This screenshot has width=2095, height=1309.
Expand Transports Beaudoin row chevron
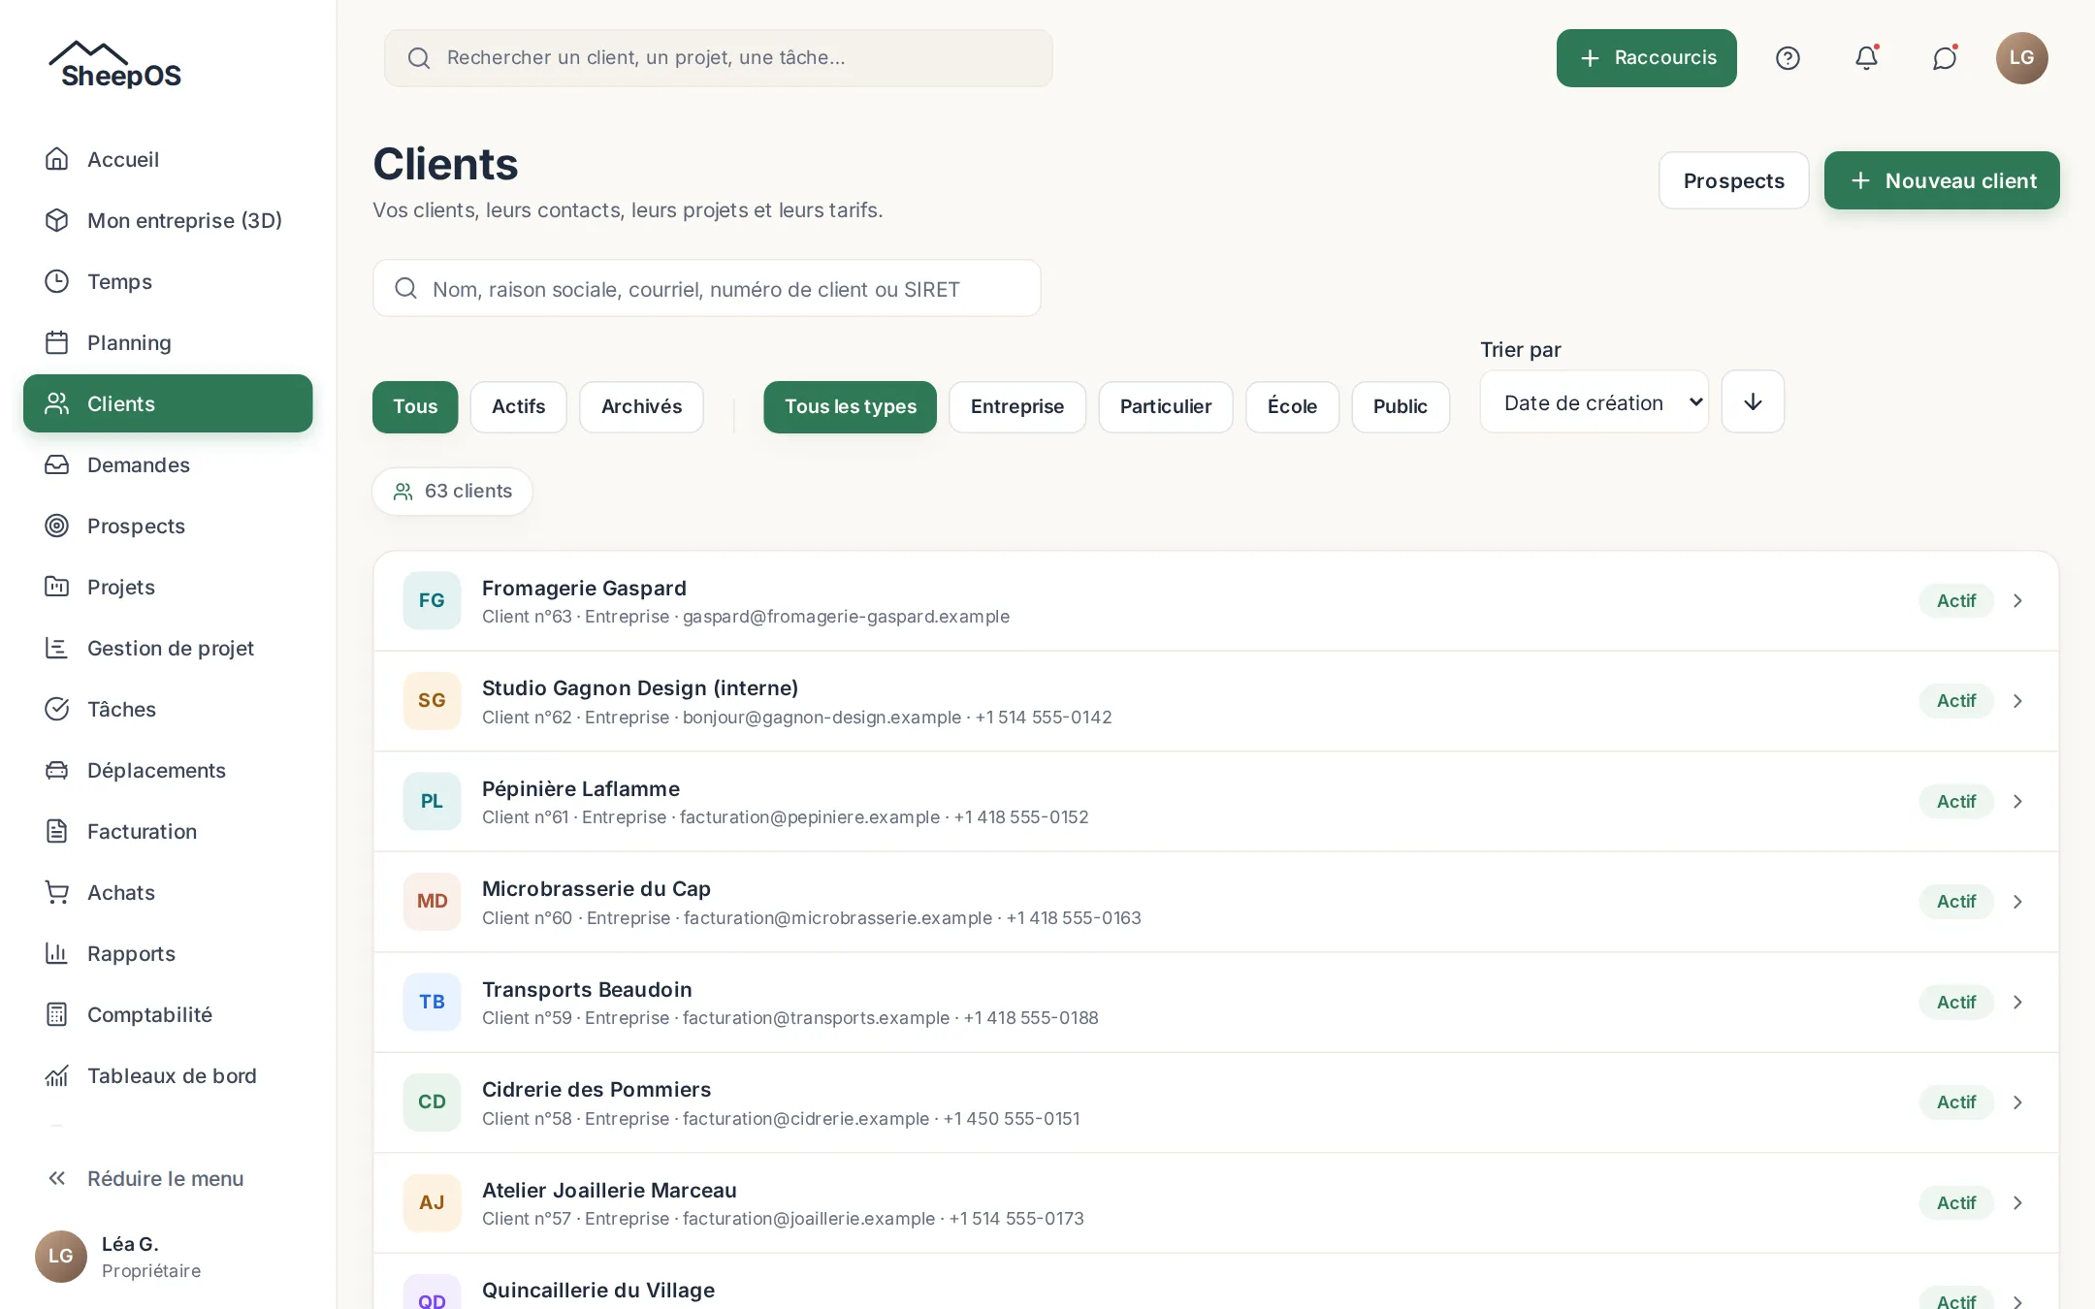2017,1003
